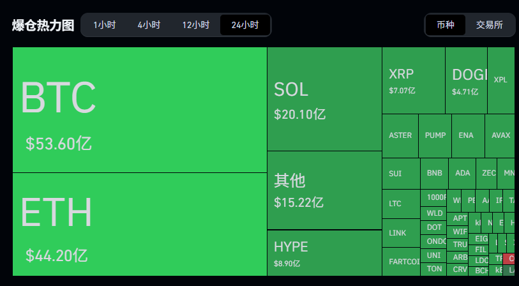Image resolution: width=519 pixels, height=286 pixels.
Task: Switch to the 4小时 time range
Action: click(x=149, y=25)
